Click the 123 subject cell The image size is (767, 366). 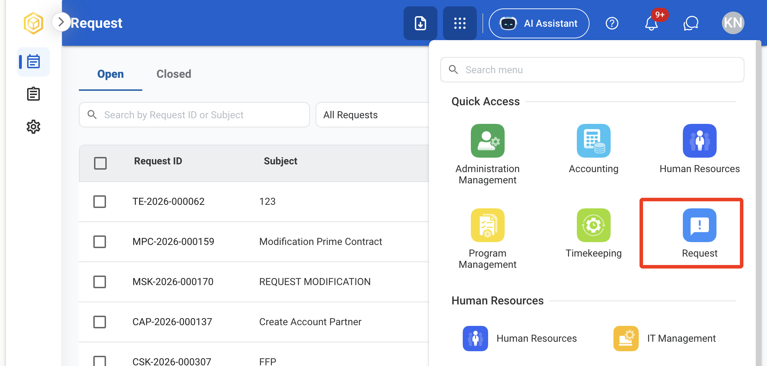[267, 202]
